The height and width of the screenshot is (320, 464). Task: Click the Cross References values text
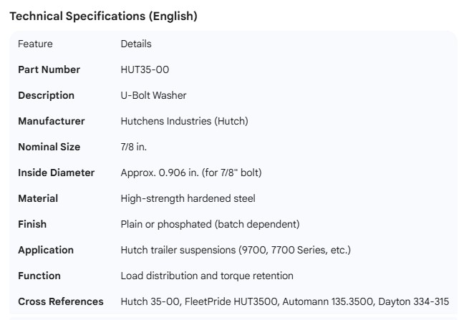click(284, 301)
